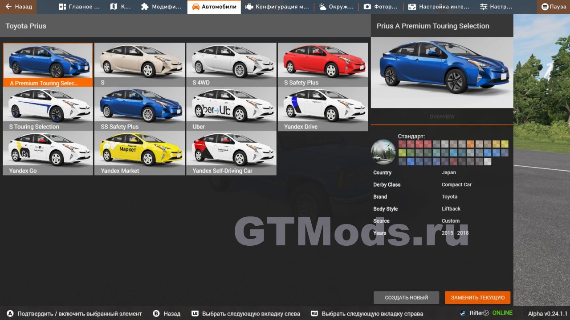Click the Стандарт: palette label
Screen dimensions: 570x320
click(411, 136)
